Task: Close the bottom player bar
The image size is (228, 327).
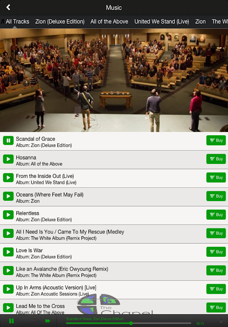Action: tap(221, 321)
